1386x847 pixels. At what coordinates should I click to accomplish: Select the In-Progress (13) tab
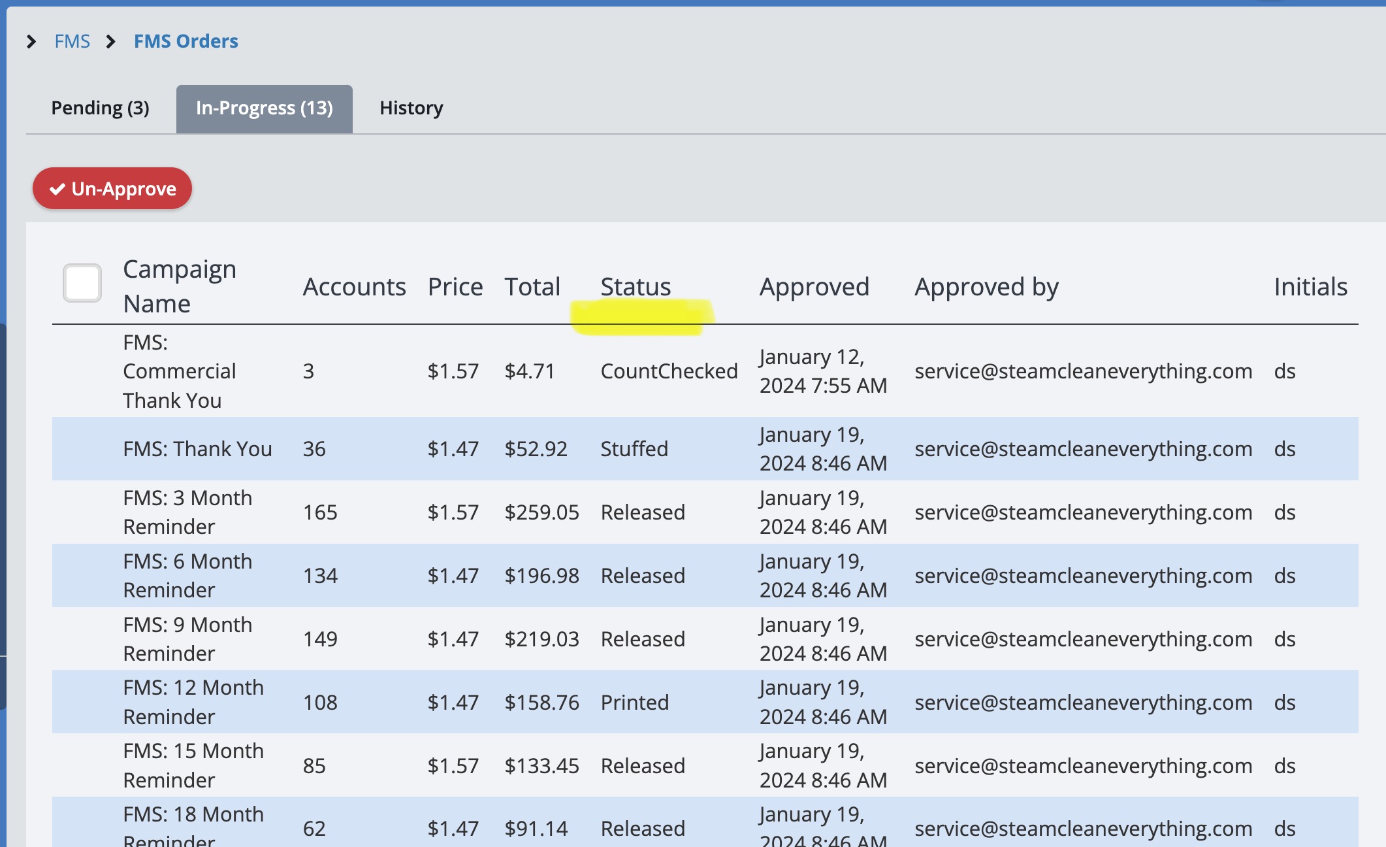(x=264, y=108)
